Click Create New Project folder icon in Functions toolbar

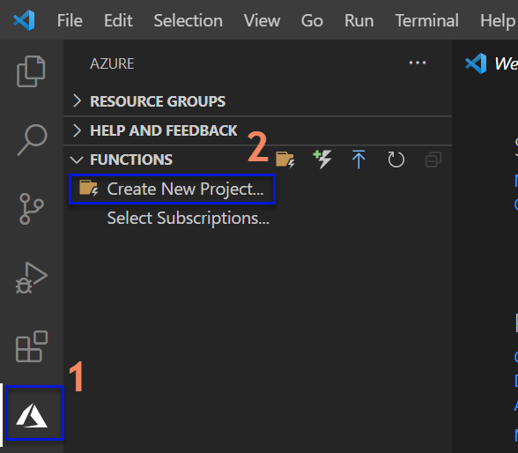click(x=285, y=160)
